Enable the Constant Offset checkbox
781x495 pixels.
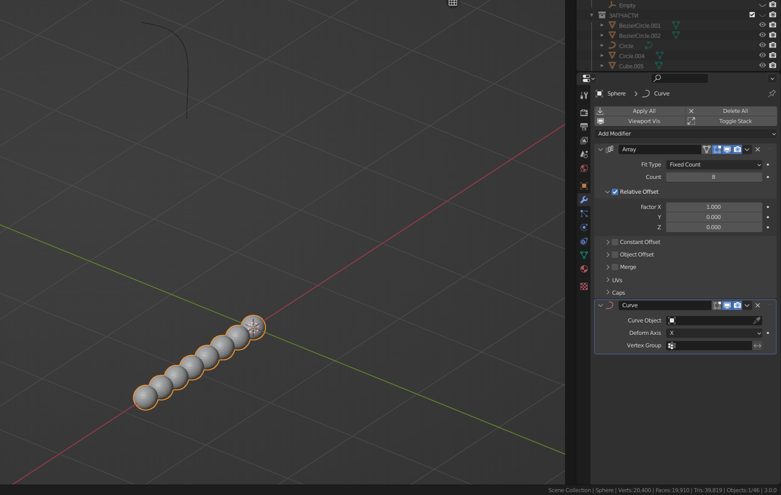pyautogui.click(x=615, y=242)
